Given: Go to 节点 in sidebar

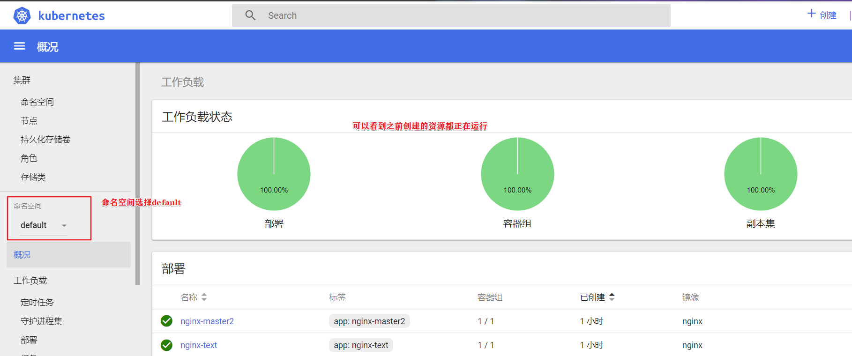Looking at the screenshot, I should 29,121.
